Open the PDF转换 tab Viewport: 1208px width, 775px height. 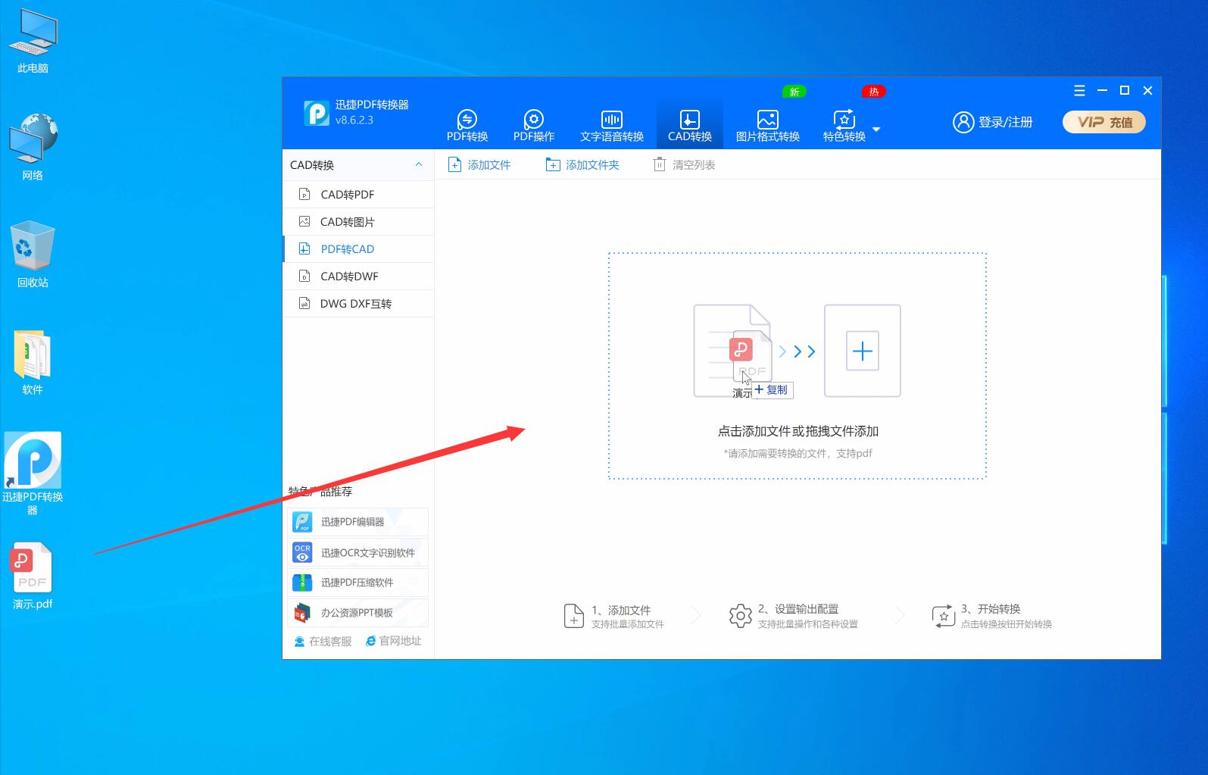click(x=467, y=126)
